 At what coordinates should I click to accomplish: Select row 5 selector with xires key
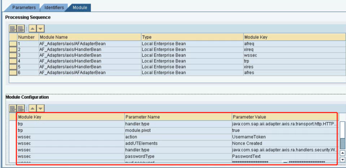[13, 67]
